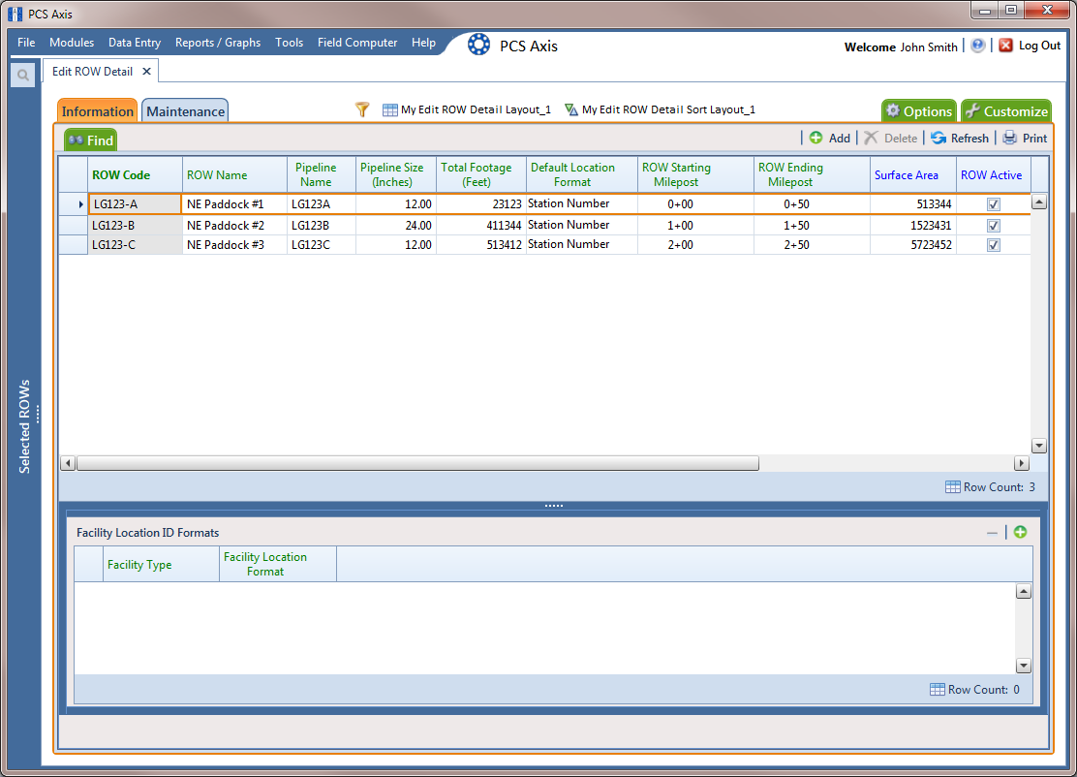Click the 2+50 ROW Ending Milepost cell
The width and height of the screenshot is (1077, 777).
click(x=812, y=245)
